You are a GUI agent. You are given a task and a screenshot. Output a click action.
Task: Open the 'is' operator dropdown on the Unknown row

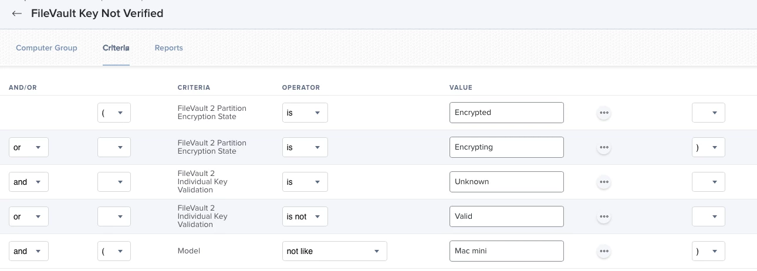point(305,182)
